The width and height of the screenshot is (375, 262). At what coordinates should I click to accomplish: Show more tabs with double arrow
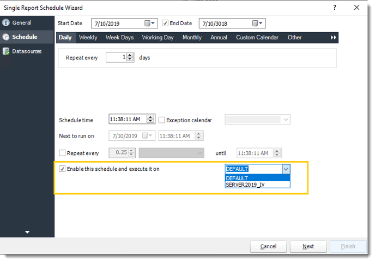click(x=333, y=38)
